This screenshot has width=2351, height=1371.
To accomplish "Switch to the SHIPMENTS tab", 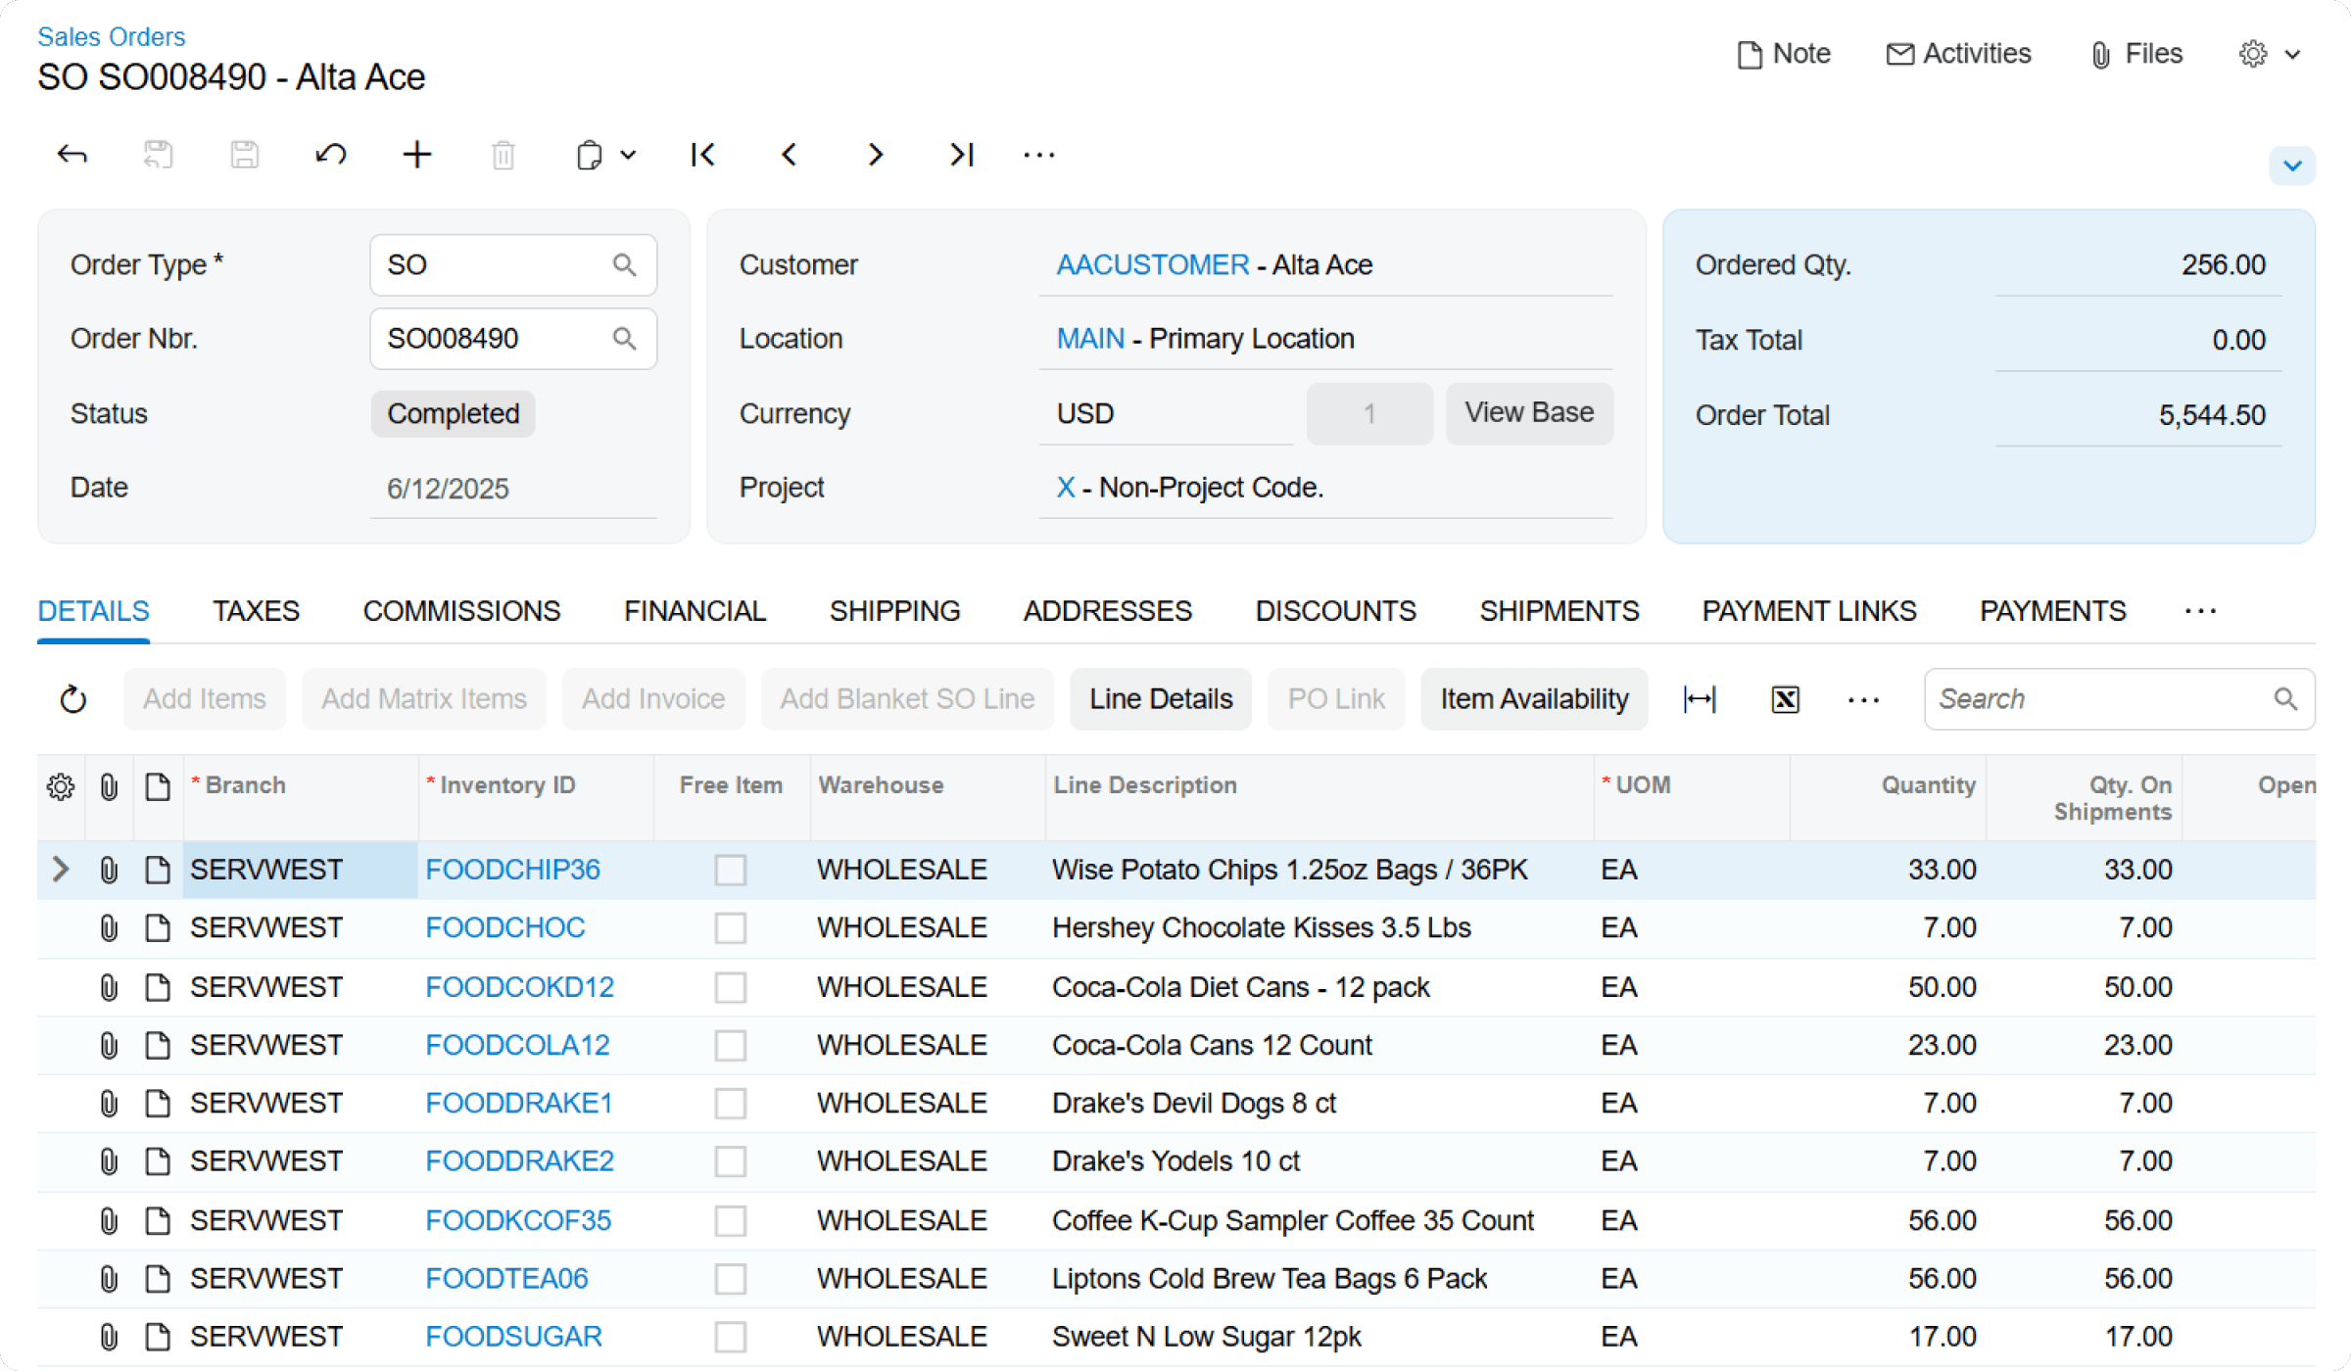I will tap(1559, 611).
